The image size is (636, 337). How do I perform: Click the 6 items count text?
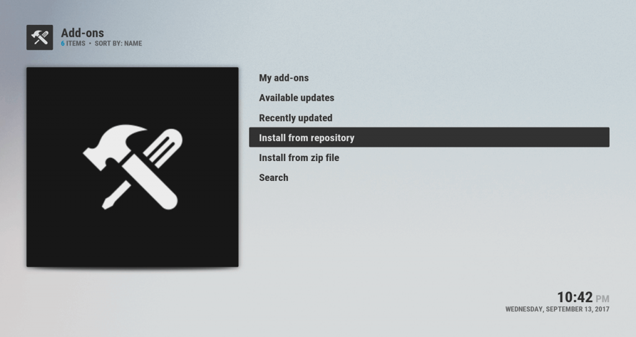(75, 44)
